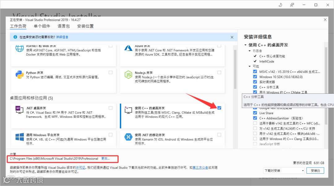
Task: Check C++ Clang tools for Windows
Action: [255, 138]
